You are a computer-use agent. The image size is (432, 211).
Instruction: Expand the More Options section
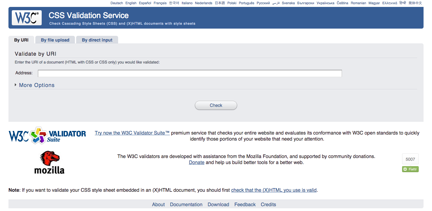[37, 85]
